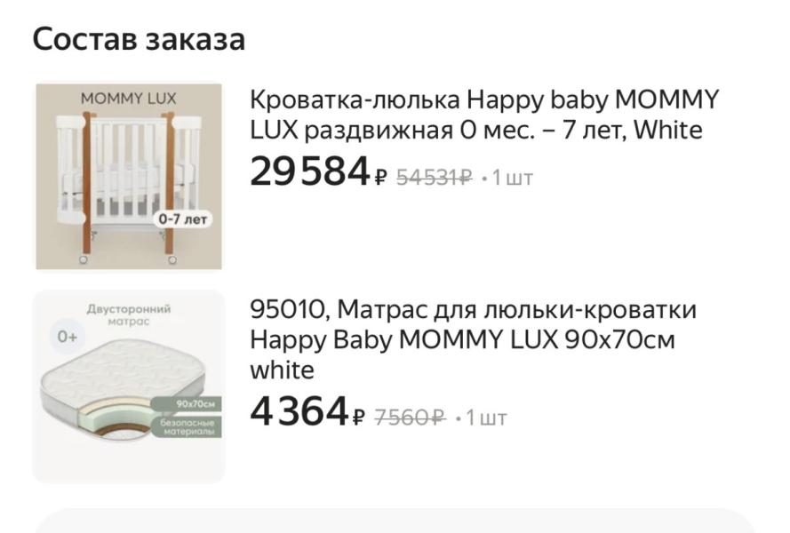Image resolution: width=790 pixels, height=533 pixels.
Task: Click the mattress's 1 шт quantity label
Action: (x=486, y=418)
